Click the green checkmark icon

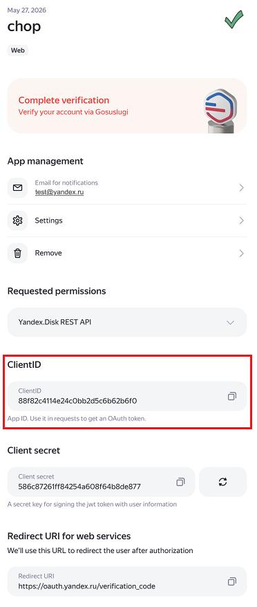[x=234, y=19]
